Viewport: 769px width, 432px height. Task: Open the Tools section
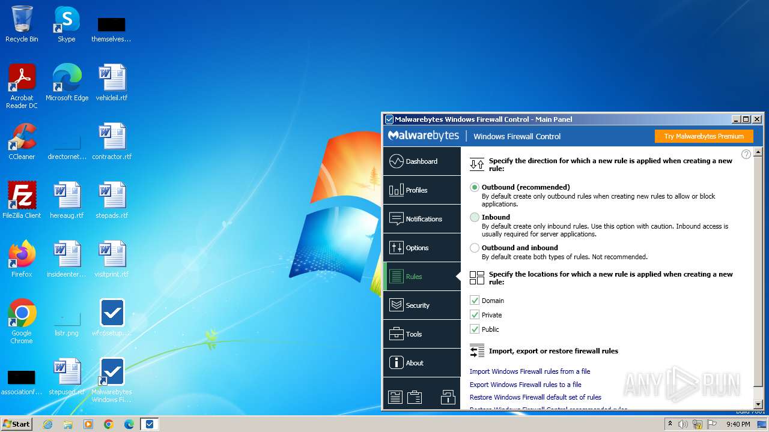pyautogui.click(x=422, y=334)
